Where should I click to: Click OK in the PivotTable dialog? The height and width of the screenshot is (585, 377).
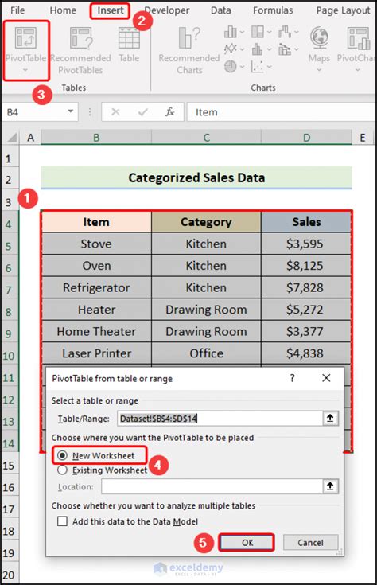pyautogui.click(x=247, y=543)
